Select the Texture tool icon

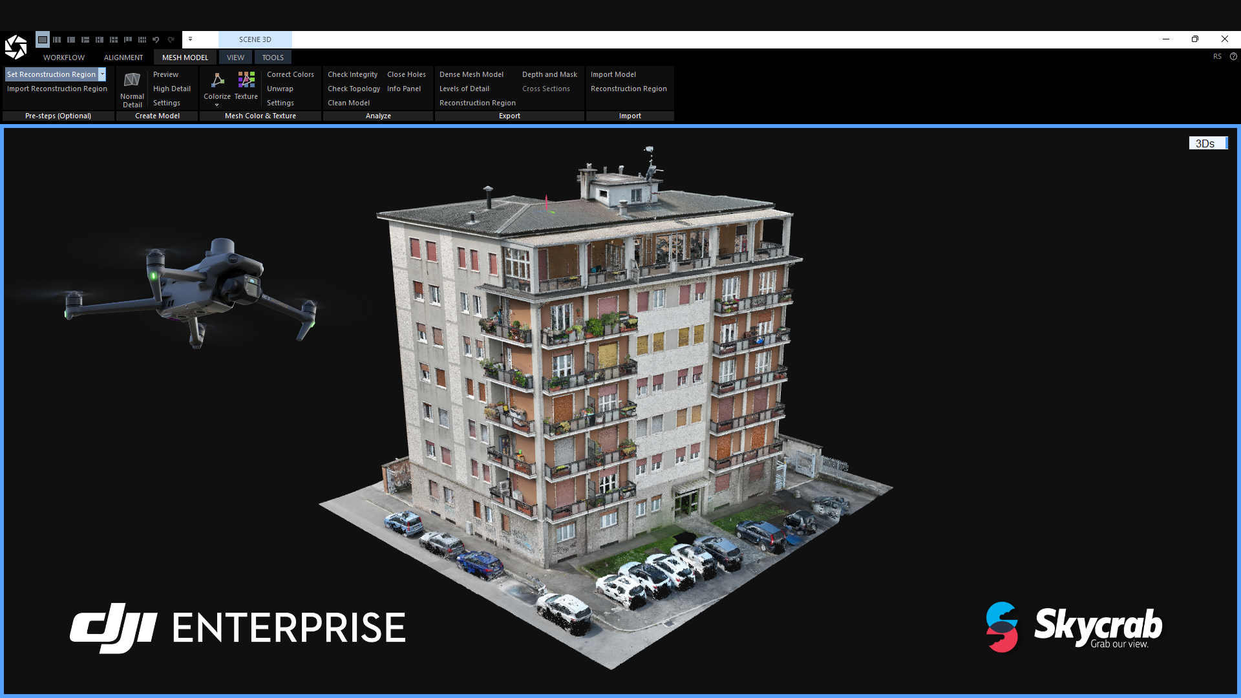click(x=246, y=81)
